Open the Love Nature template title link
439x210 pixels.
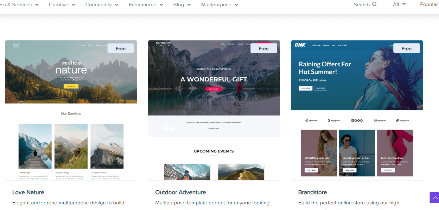[x=28, y=192]
